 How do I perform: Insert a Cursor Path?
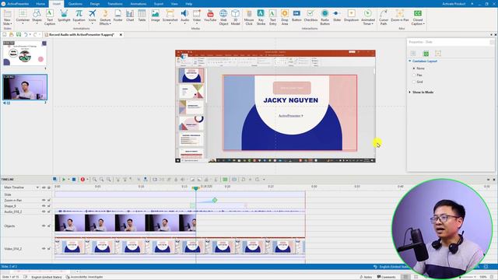click(384, 17)
